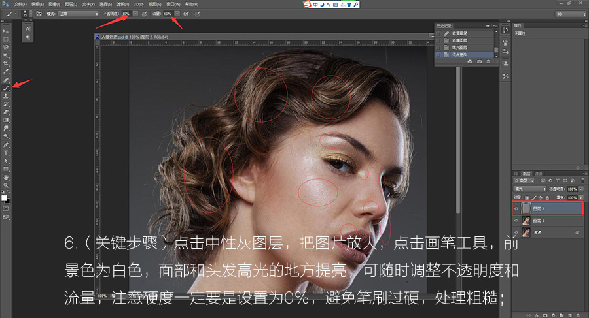The width and height of the screenshot is (589, 318).
Task: Select the History Brush tool
Action: (6, 104)
